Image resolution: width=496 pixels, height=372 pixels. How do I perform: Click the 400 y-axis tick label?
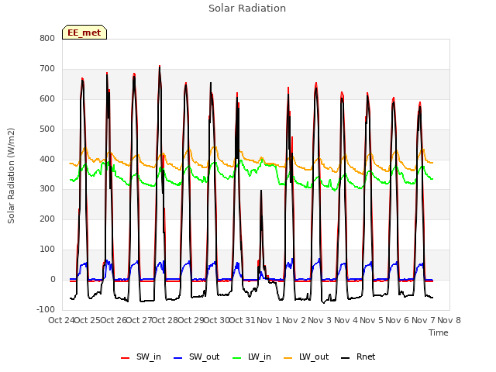(x=47, y=160)
